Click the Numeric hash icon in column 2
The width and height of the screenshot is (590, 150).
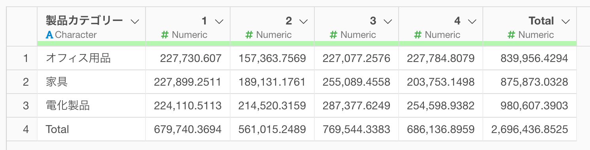pos(249,35)
